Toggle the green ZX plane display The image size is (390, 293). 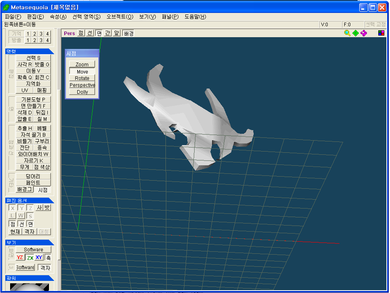coord(30,257)
